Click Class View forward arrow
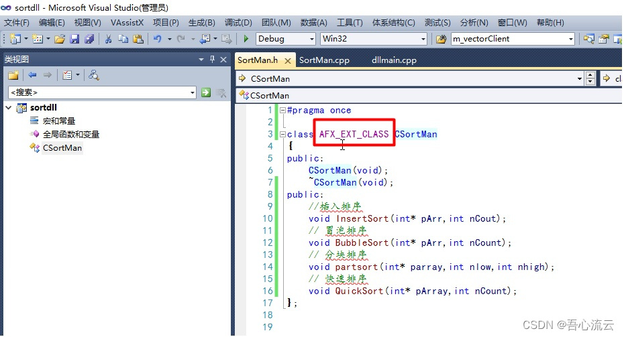The image size is (624, 337). pos(48,75)
